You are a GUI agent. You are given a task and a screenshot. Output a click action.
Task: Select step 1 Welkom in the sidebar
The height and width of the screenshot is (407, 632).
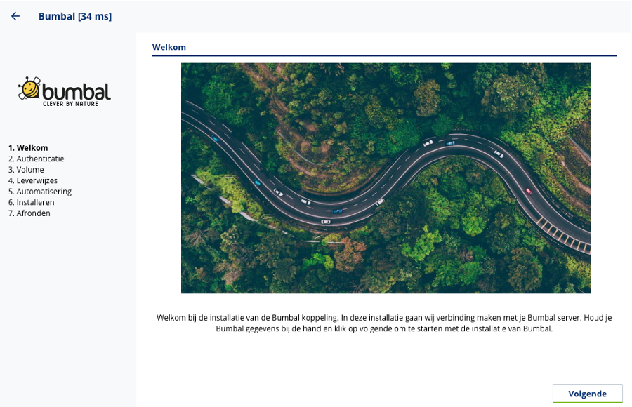pos(28,148)
